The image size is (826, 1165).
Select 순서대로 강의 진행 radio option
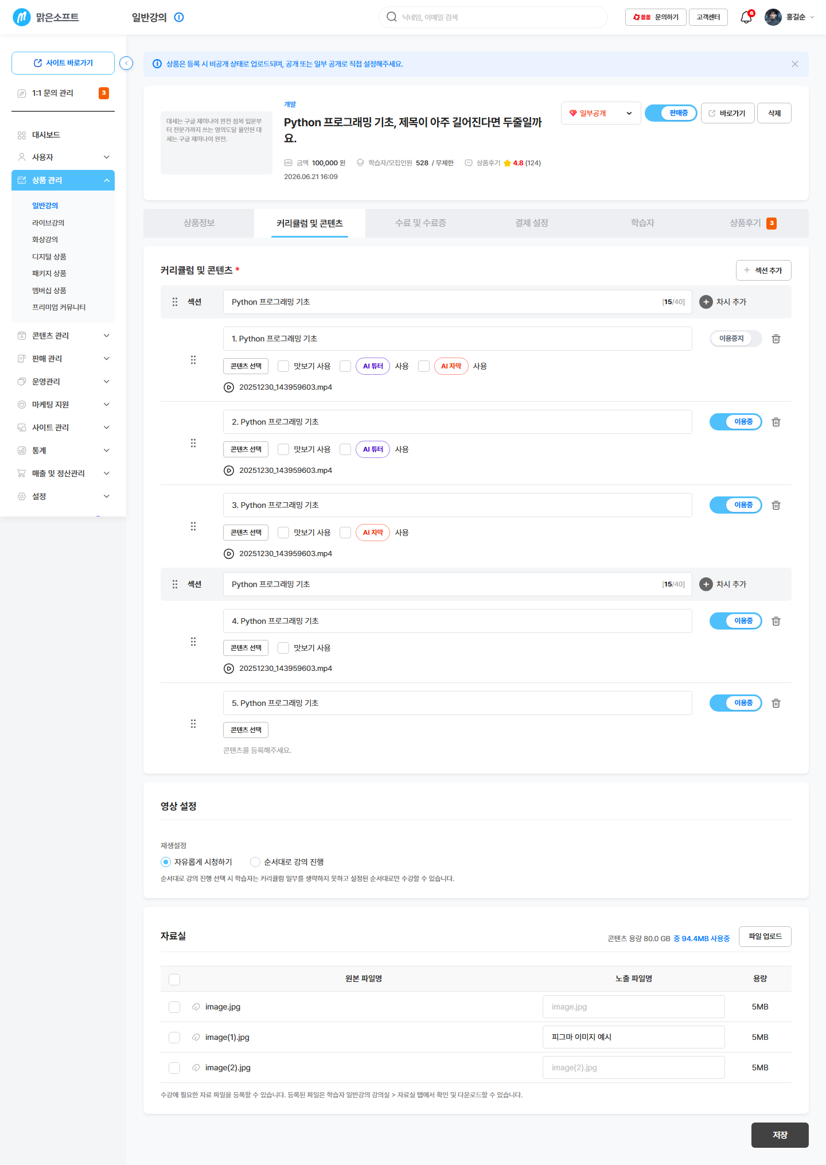tap(255, 862)
